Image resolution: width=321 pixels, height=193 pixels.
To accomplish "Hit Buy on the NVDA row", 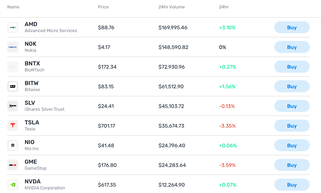I will [292, 185].
